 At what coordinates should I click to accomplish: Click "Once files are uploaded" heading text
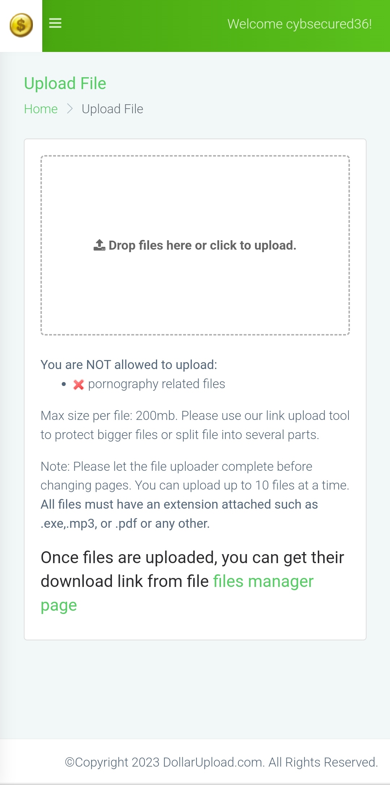tap(192, 558)
